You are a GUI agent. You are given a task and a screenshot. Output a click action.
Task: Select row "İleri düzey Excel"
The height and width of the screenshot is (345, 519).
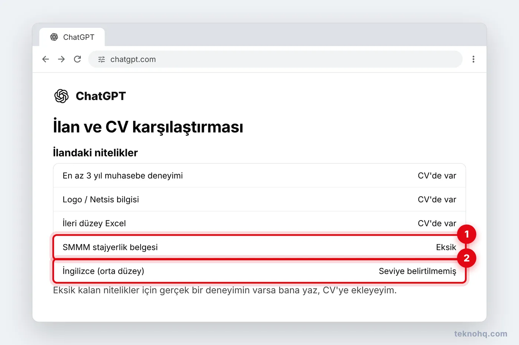[259, 223]
